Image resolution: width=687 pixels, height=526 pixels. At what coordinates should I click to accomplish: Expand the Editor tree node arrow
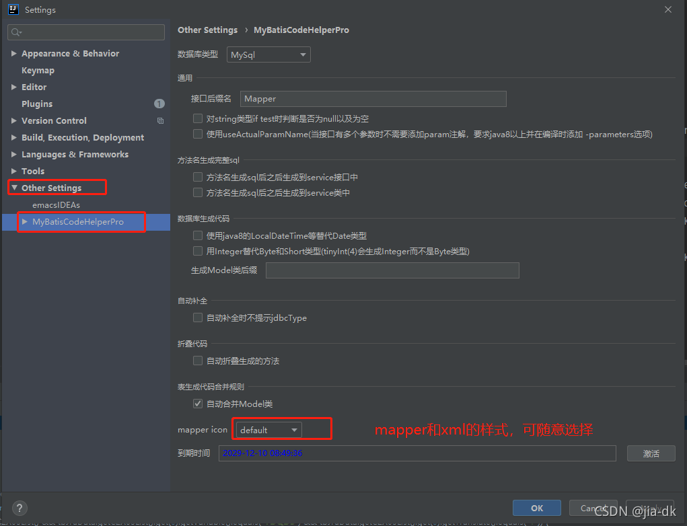[13, 87]
